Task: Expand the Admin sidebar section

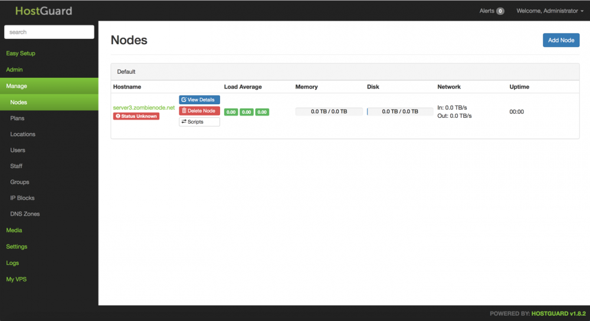Action: [x=14, y=70]
